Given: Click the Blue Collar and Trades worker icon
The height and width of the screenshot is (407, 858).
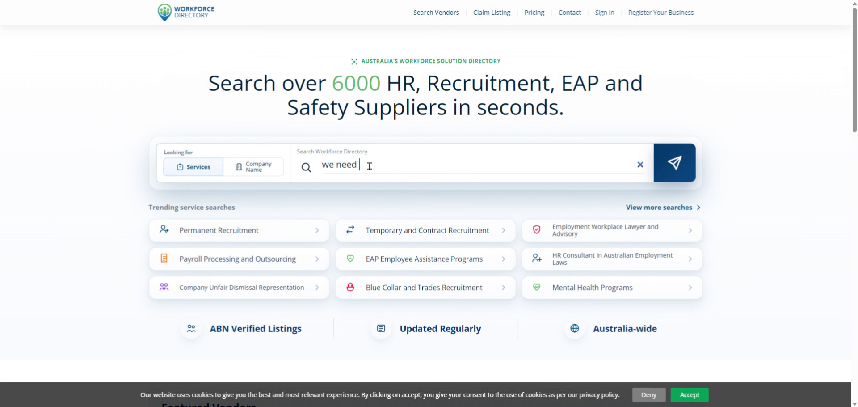Looking at the screenshot, I should pos(350,287).
